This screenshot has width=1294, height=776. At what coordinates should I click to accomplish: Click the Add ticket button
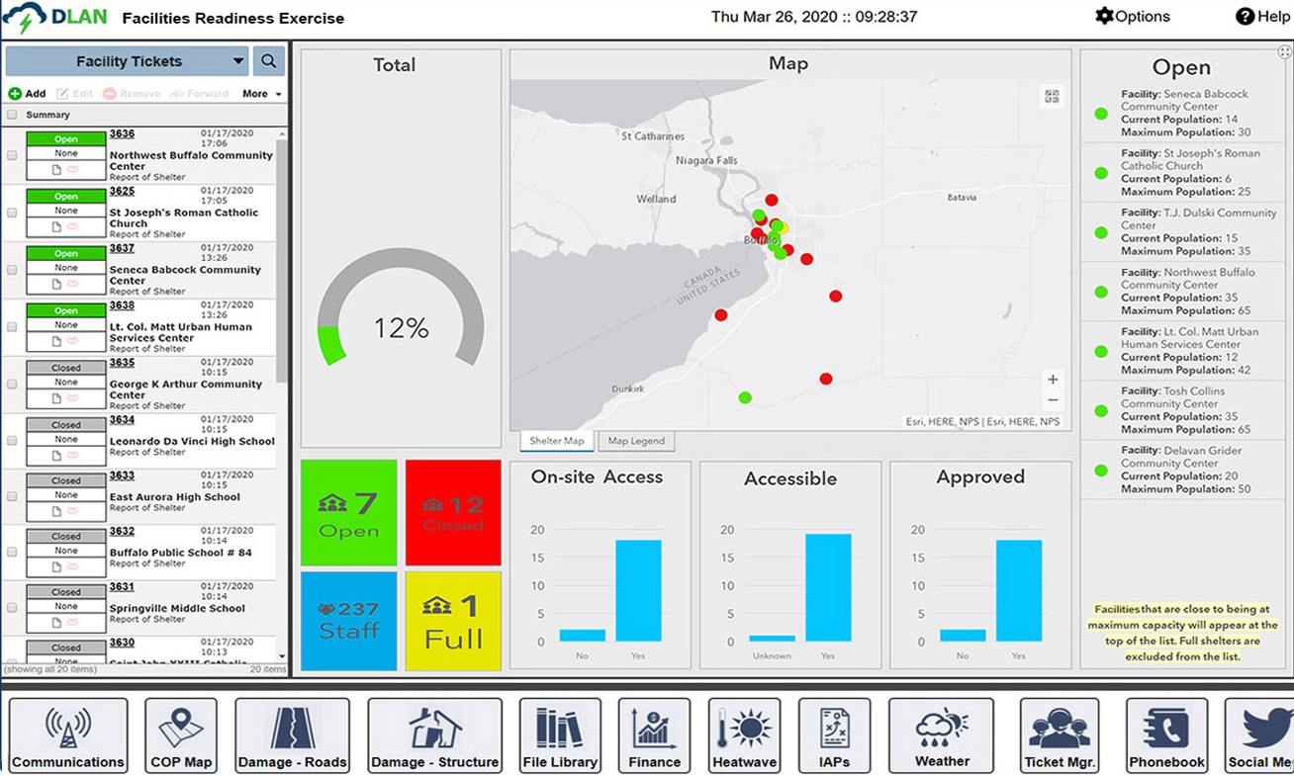28,94
